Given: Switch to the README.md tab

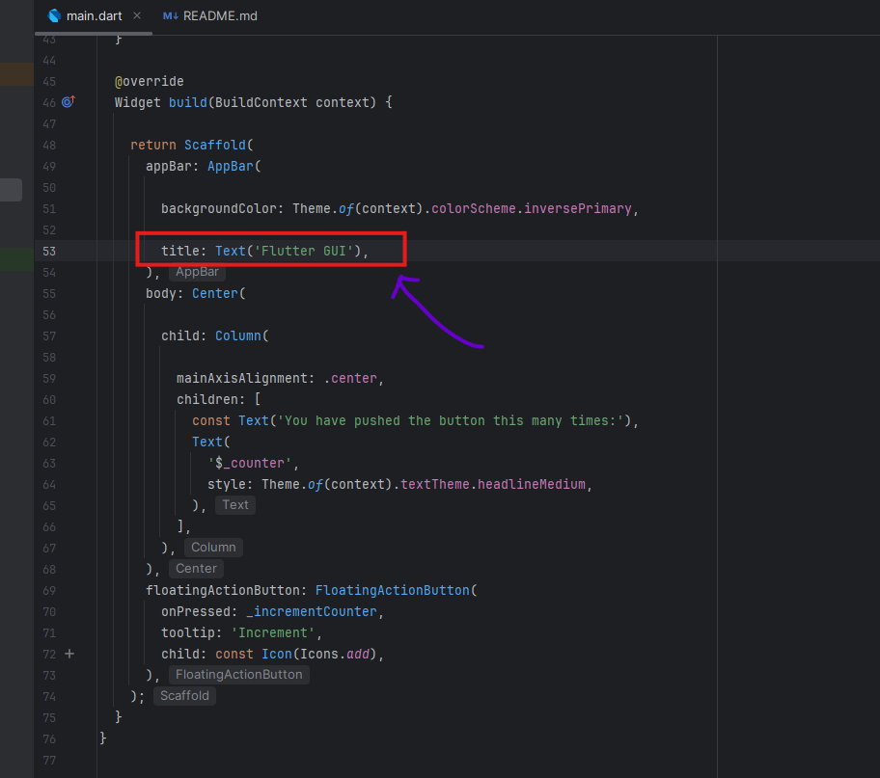Looking at the screenshot, I should pyautogui.click(x=219, y=16).
